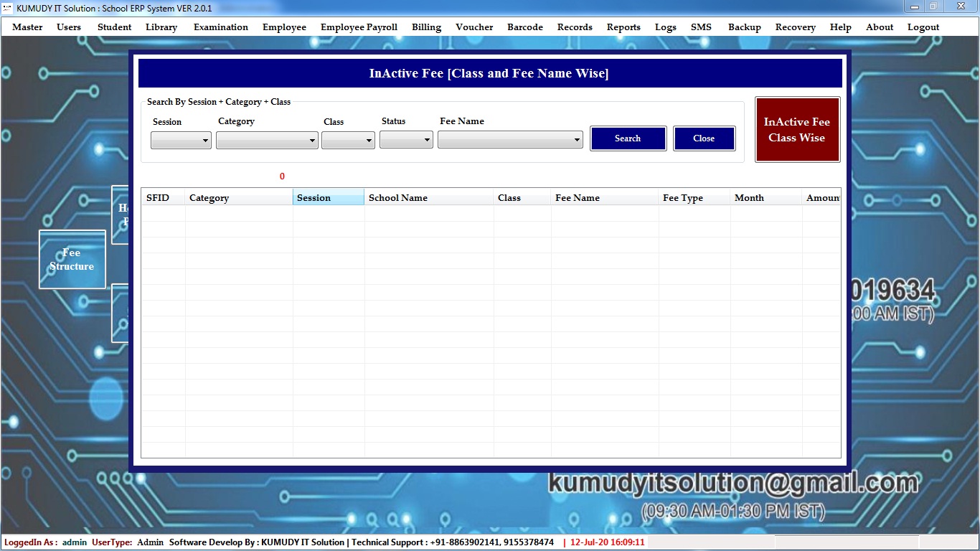Open the Master menu

[27, 27]
